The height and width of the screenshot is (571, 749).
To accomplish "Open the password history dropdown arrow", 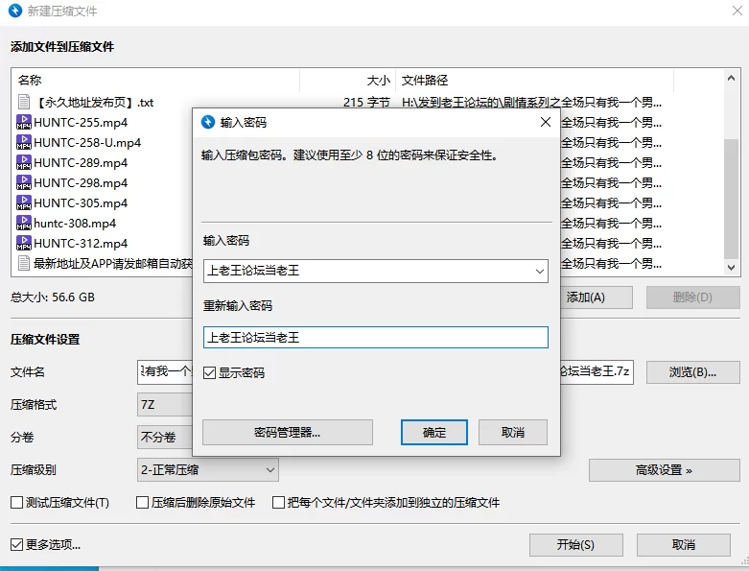I will coord(539,271).
